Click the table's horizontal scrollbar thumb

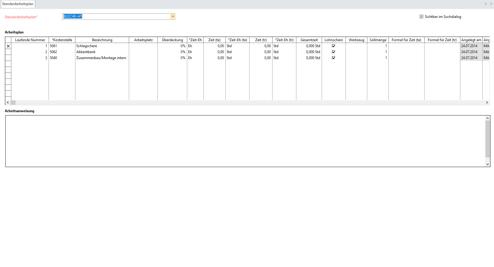[13, 102]
